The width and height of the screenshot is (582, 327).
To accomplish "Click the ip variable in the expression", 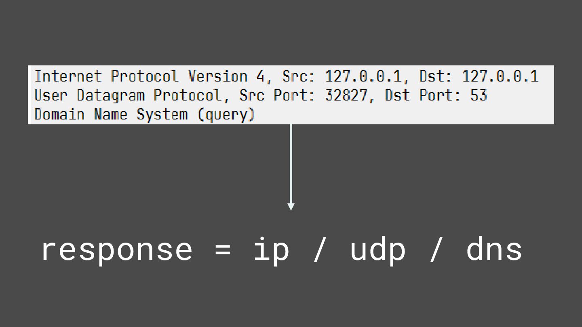I will click(271, 250).
